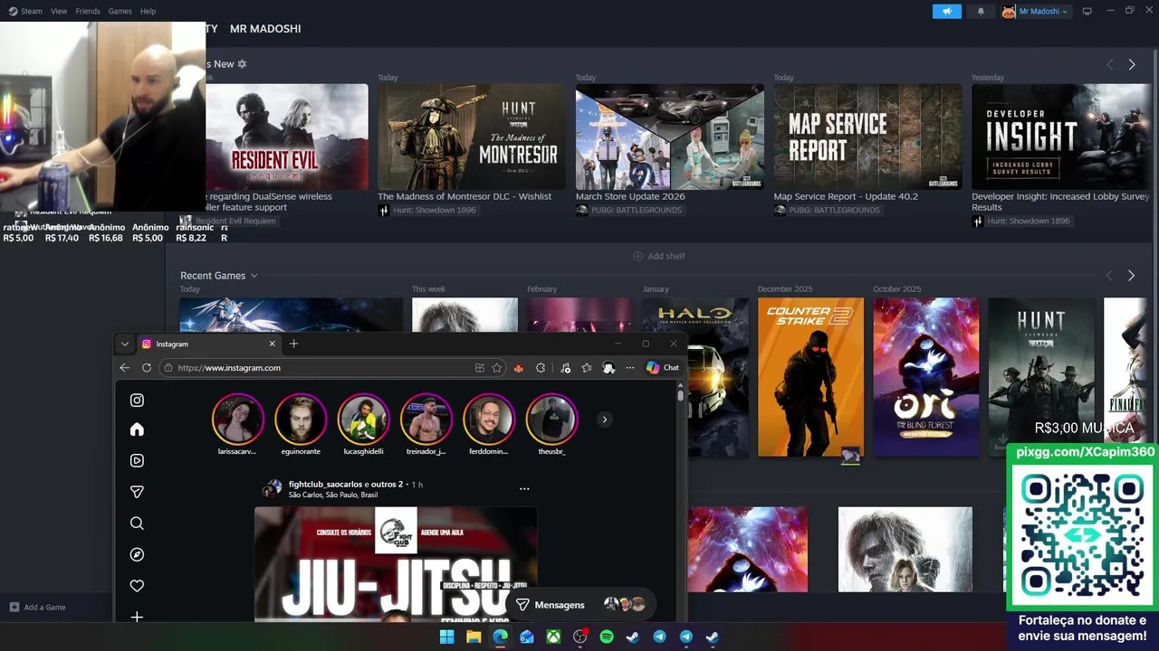1159x651 pixels.
Task: Open Copilot Chat in the browser
Action: [663, 368]
